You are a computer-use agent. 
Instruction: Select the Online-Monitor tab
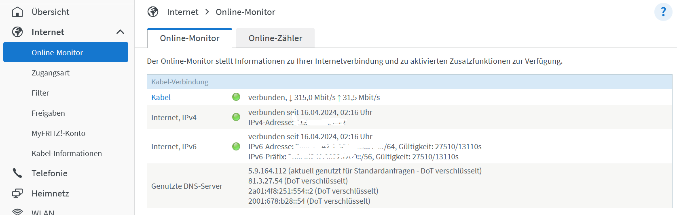190,38
